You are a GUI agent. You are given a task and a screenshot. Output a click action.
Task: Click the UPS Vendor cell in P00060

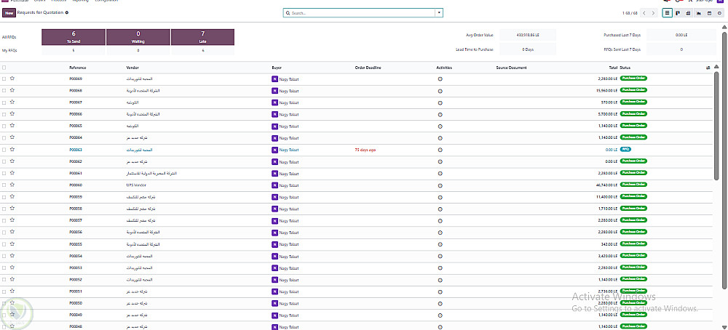(x=136, y=185)
